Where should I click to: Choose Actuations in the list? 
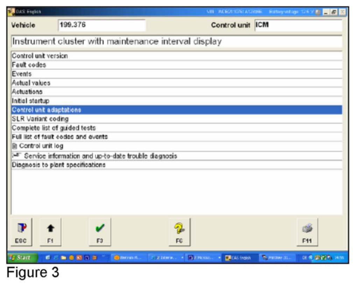tap(27, 92)
